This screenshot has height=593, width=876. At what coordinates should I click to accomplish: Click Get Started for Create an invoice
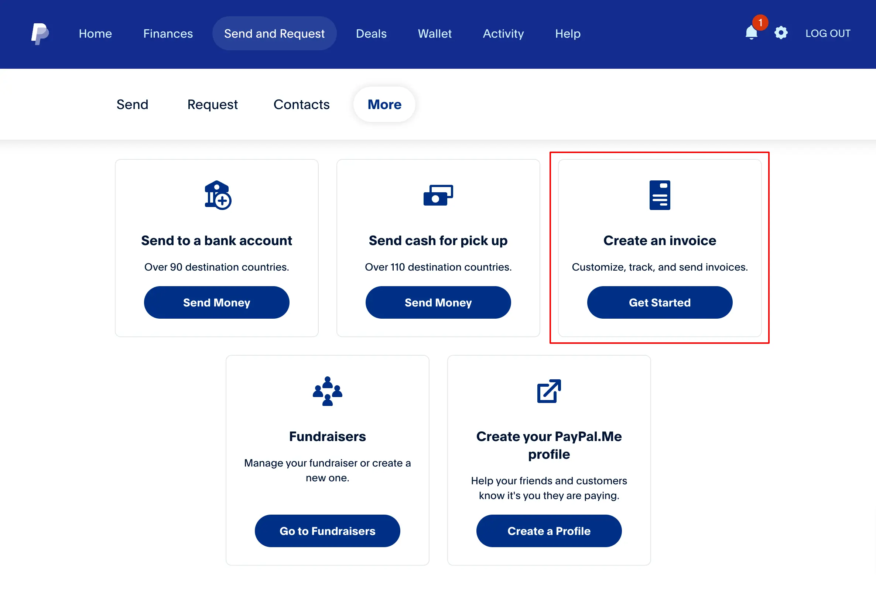coord(659,302)
